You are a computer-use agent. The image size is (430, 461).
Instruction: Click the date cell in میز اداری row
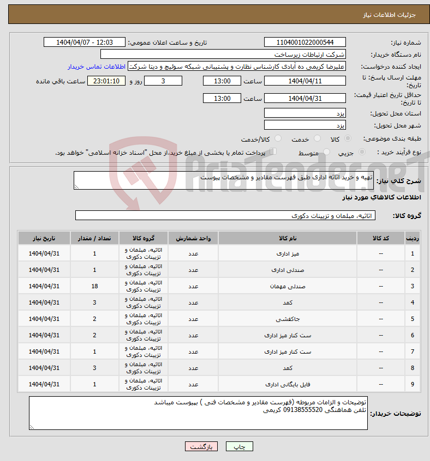point(44,253)
